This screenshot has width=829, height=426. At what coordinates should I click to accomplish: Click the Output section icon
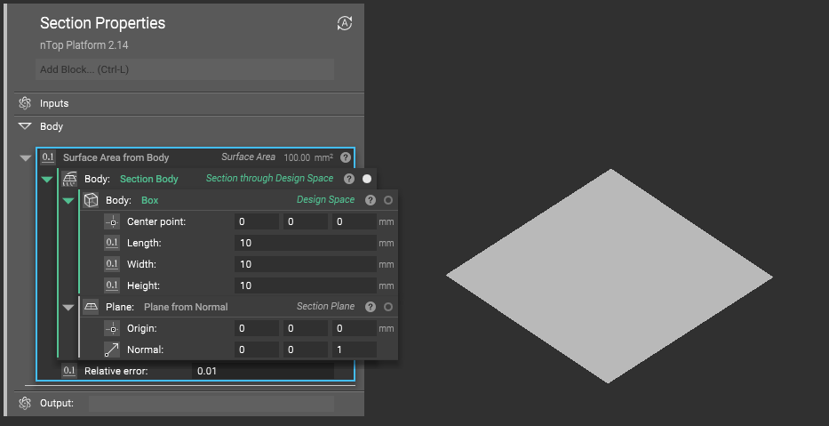point(25,403)
